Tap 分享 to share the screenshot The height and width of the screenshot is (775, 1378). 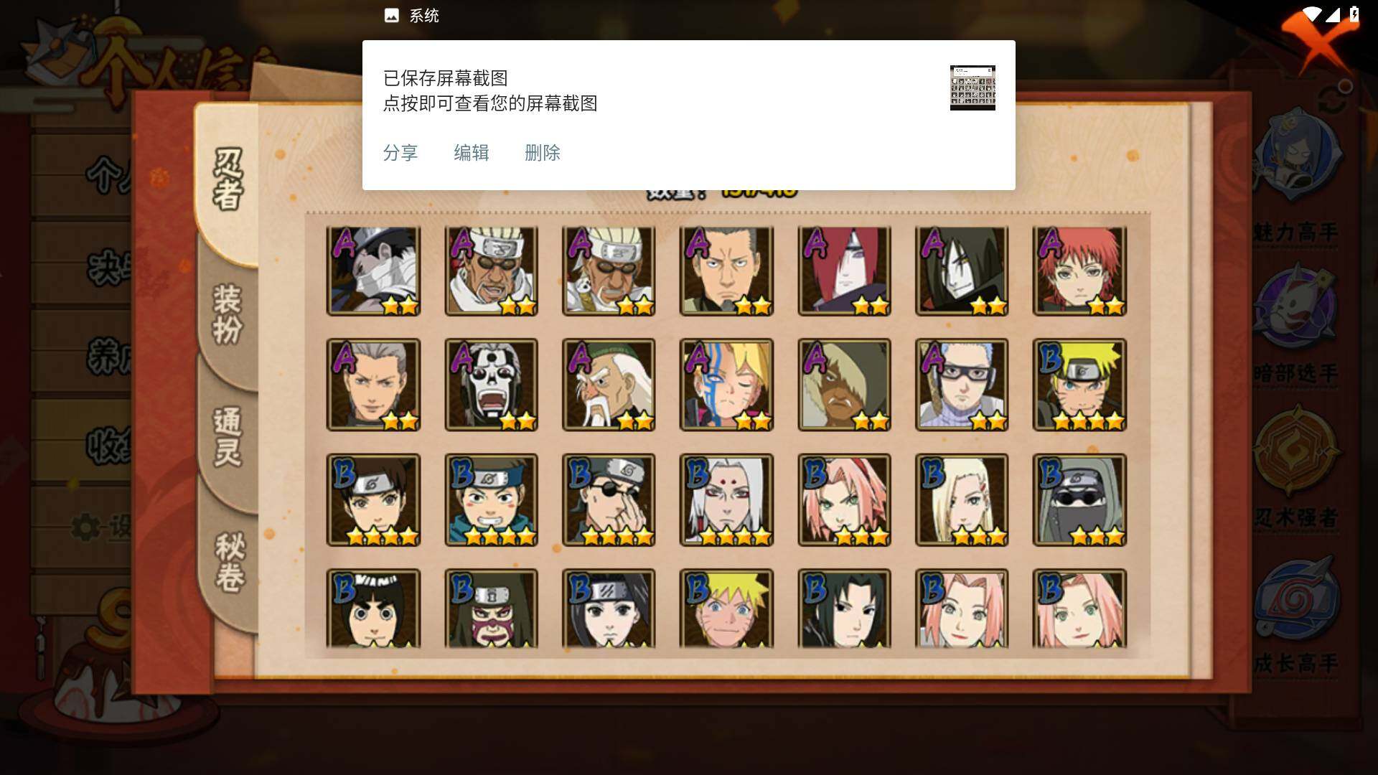[400, 153]
